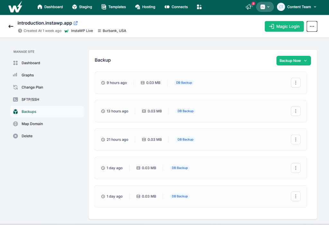This screenshot has height=225, width=329.
Task: Click the Hosting cloud icon
Action: pos(138,7)
